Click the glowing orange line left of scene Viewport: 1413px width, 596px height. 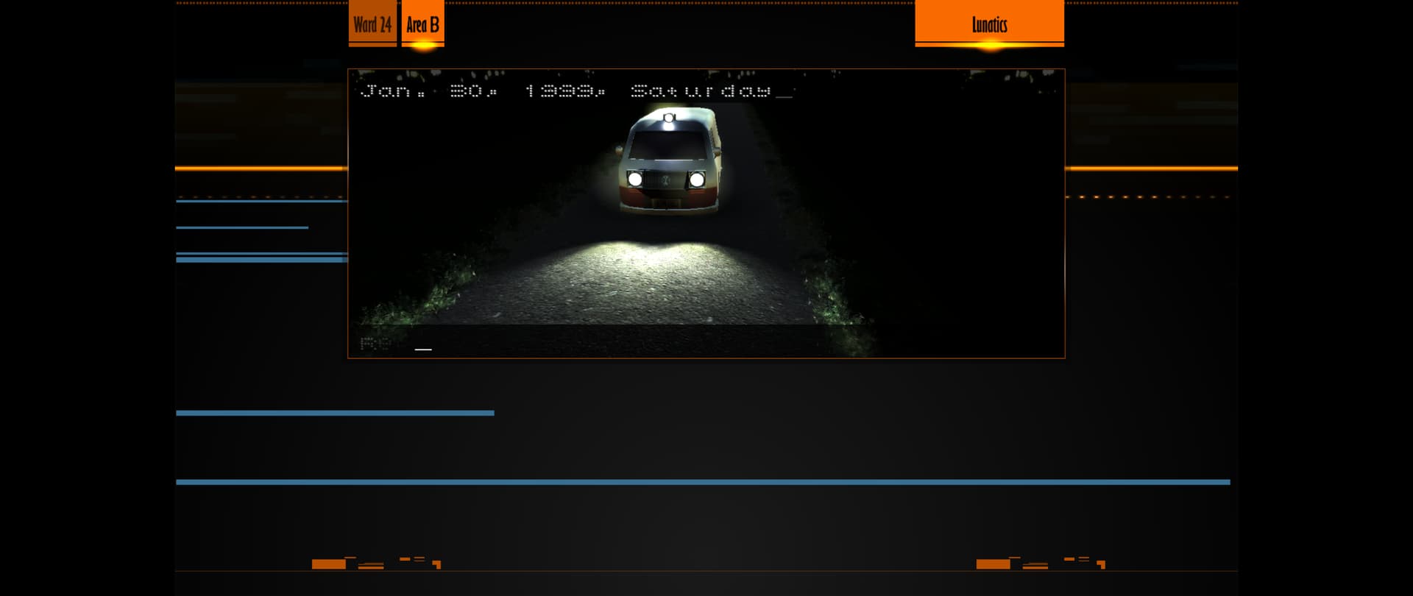(261, 168)
